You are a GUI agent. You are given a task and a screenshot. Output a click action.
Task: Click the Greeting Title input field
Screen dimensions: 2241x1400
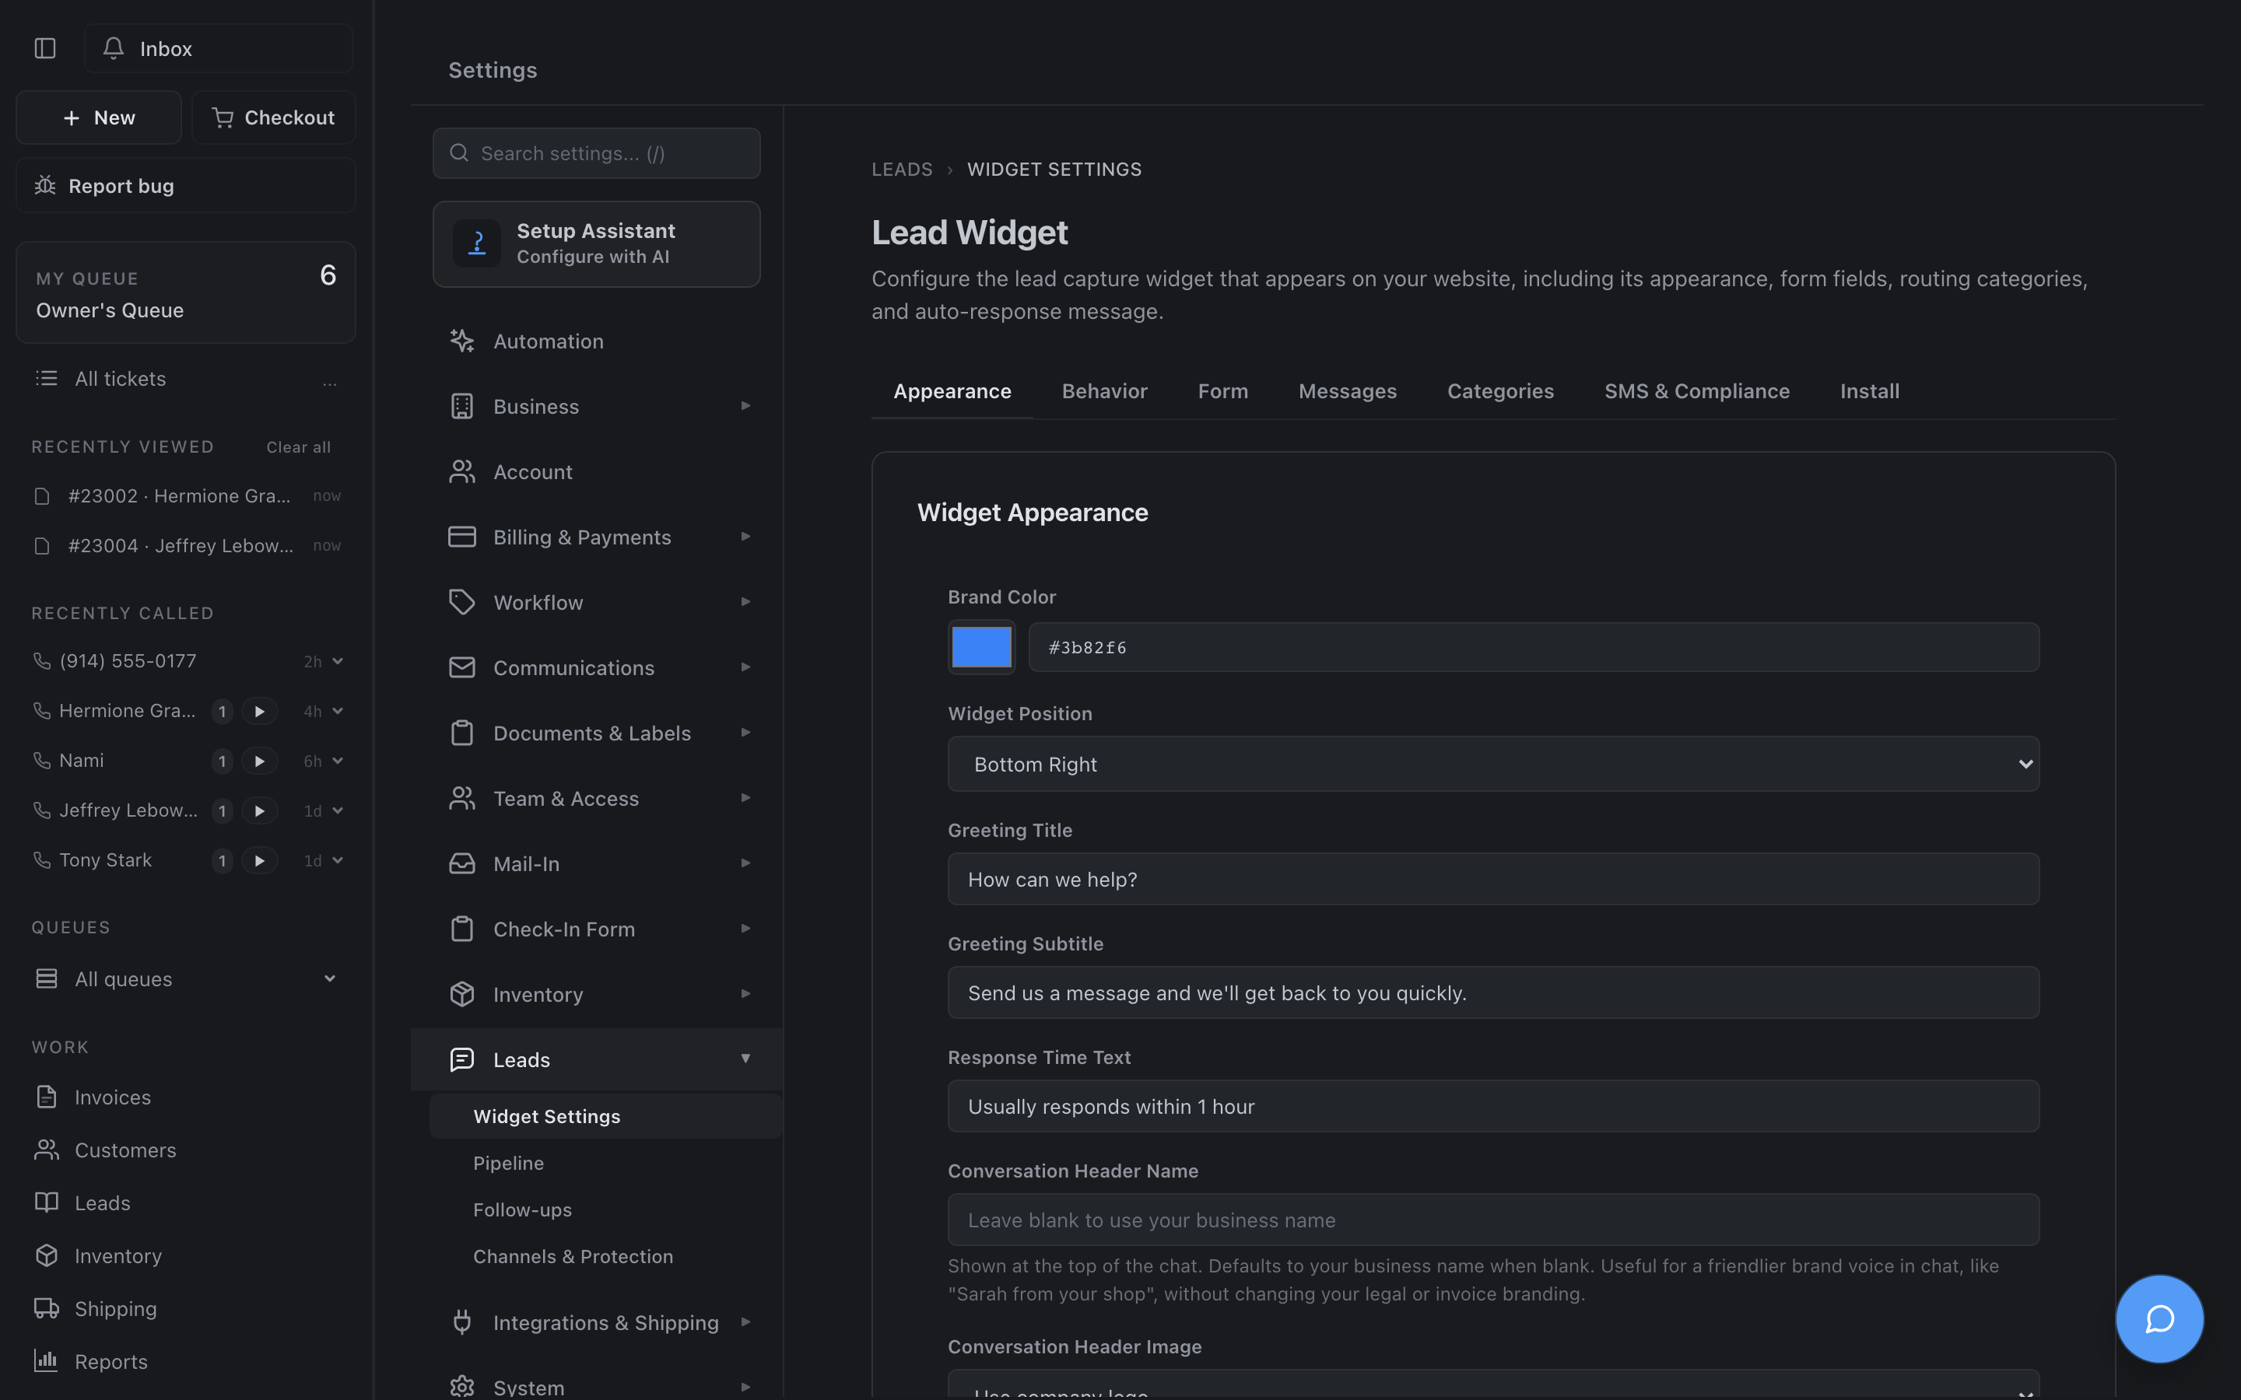[x=1492, y=879]
